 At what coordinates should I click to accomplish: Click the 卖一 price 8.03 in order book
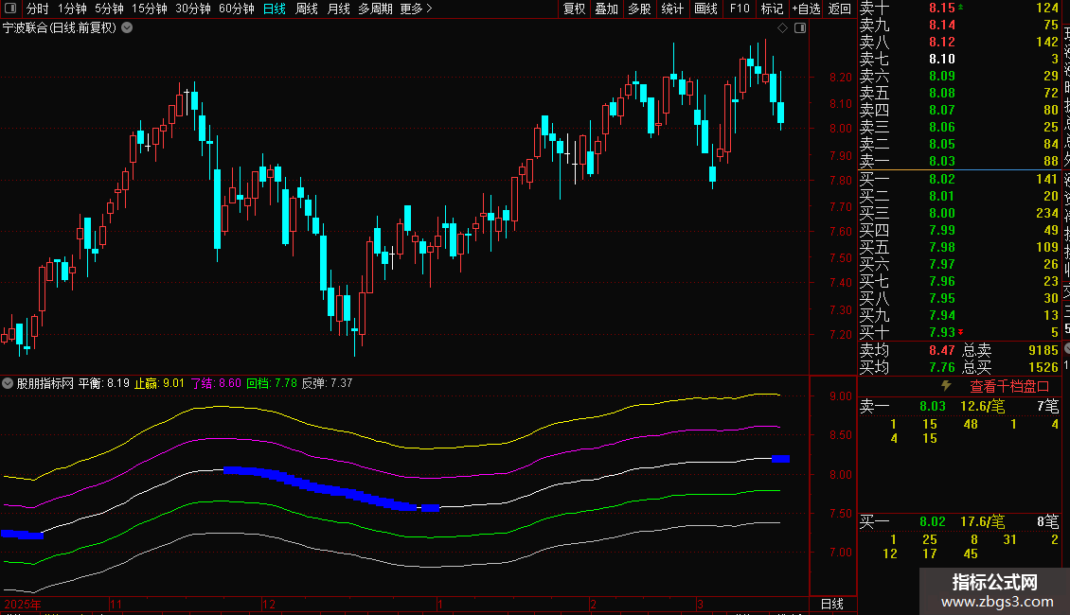coord(942,161)
